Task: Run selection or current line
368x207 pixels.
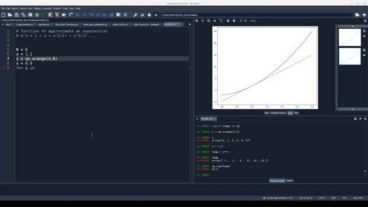Action: [x=64, y=15]
